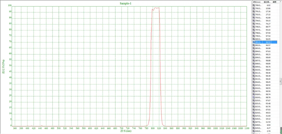Image resolution: width=282 pixels, height=134 pixels.
Task: Select transmittance value 98.74
Action: (x=268, y=94)
